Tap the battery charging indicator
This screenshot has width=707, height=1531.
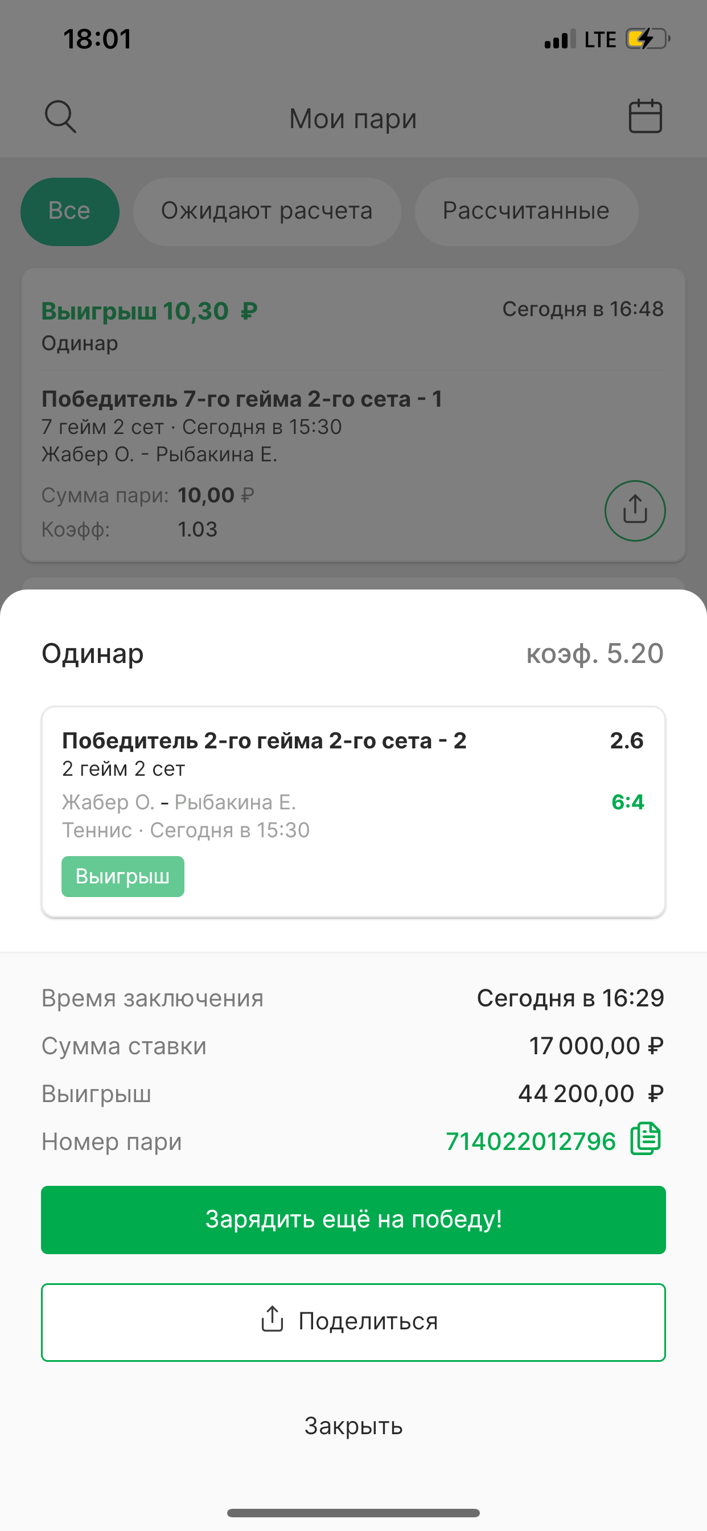coord(647,39)
